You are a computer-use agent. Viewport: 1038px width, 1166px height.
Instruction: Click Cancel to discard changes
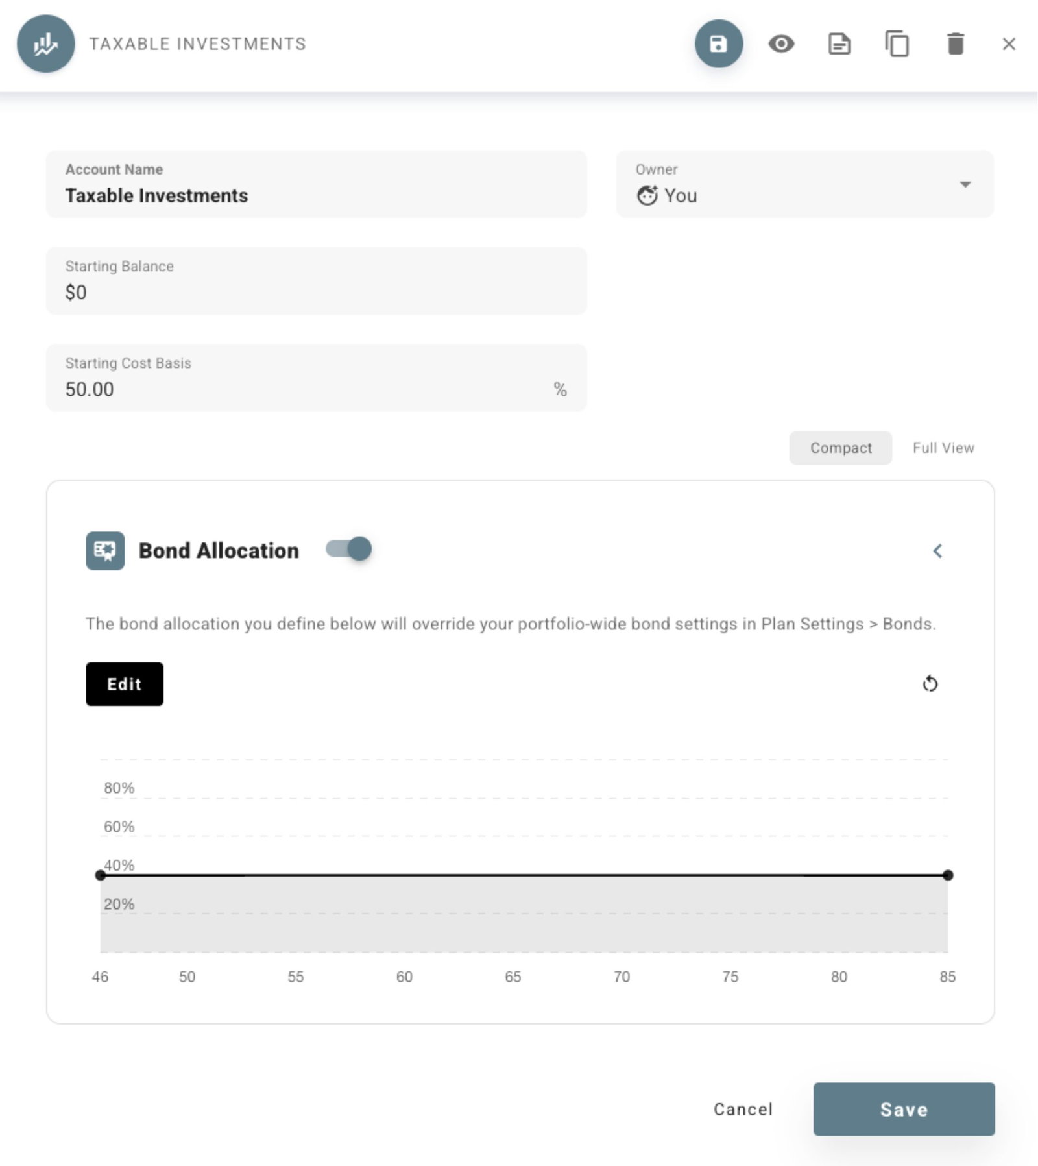(743, 1109)
